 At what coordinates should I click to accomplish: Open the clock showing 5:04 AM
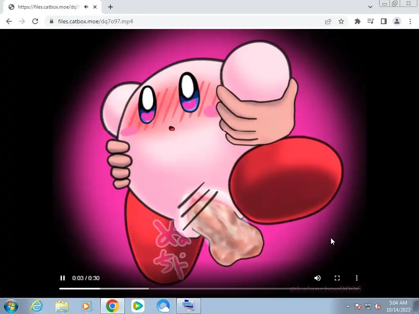[x=398, y=306]
